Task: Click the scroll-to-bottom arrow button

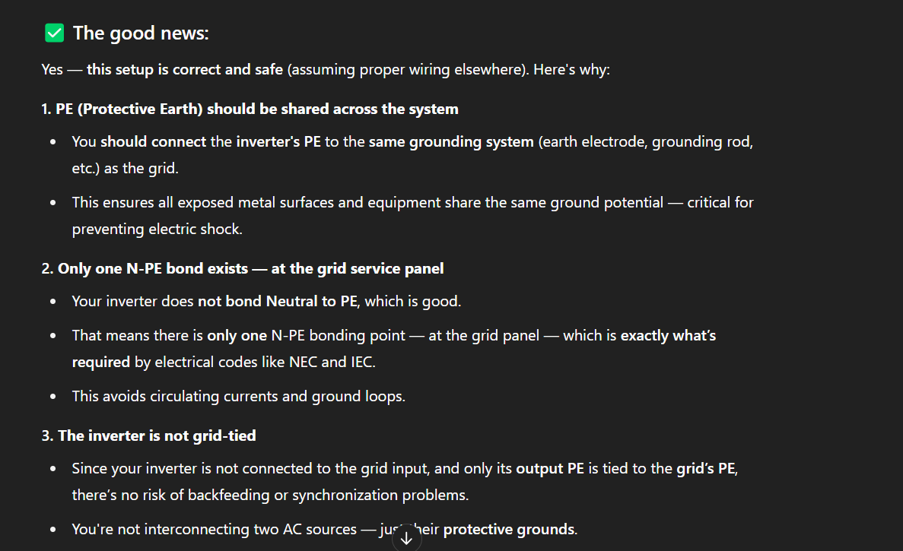Action: coord(406,538)
